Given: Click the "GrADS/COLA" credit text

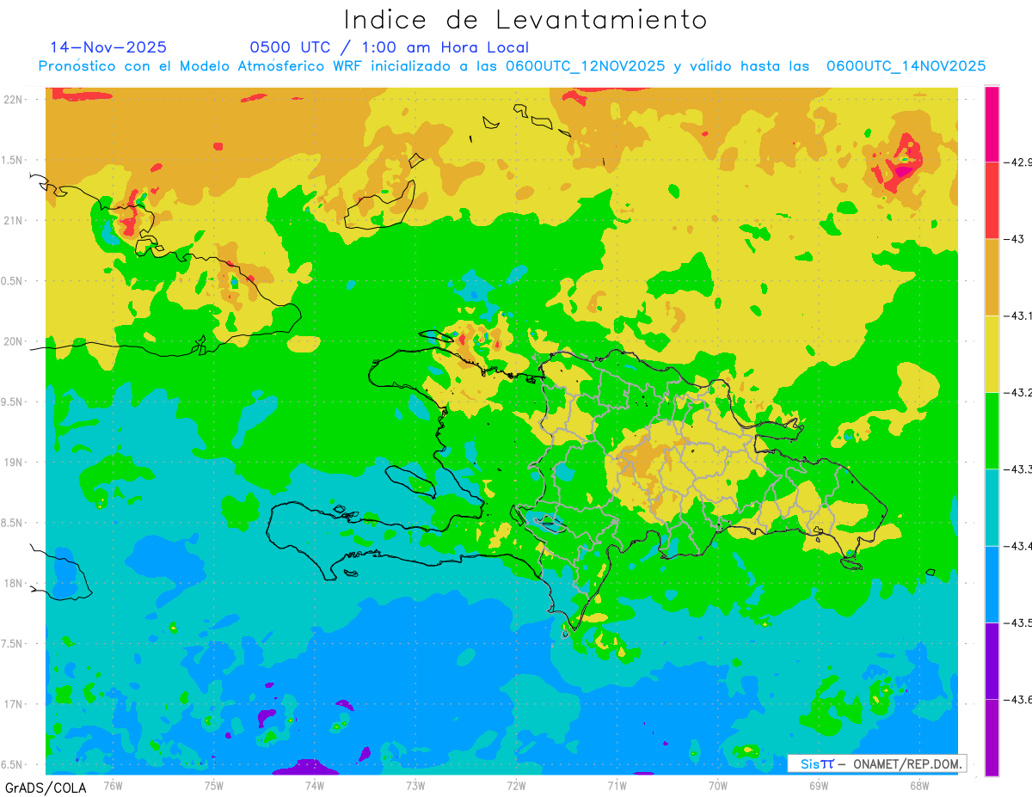Looking at the screenshot, I should pyautogui.click(x=46, y=788).
